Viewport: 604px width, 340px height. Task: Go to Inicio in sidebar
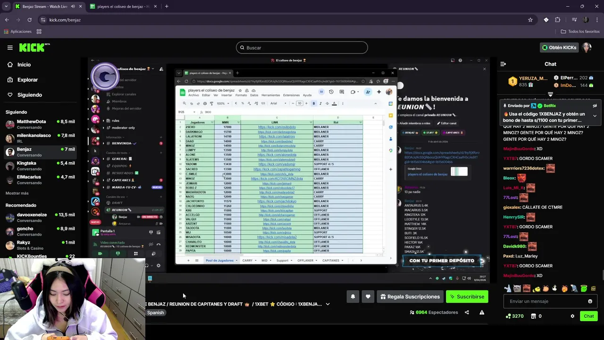click(24, 65)
